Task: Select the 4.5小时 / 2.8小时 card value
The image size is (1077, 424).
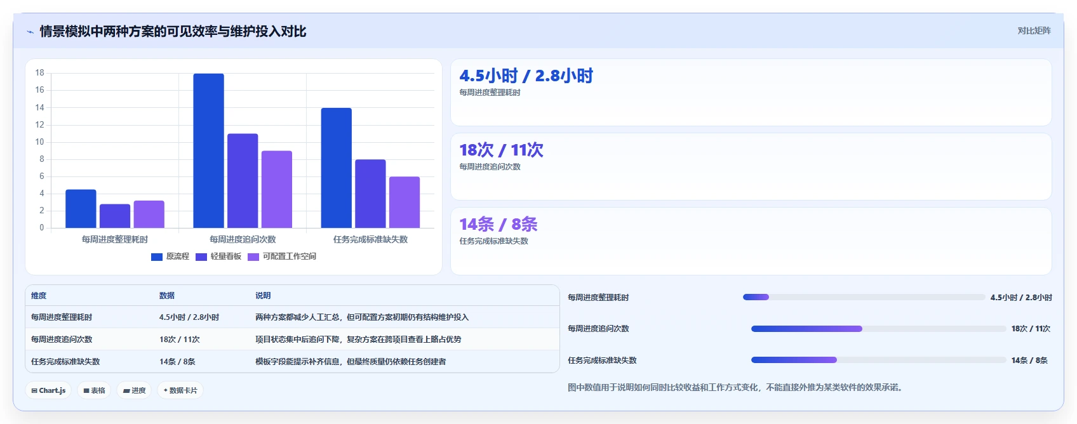Action: pos(526,76)
